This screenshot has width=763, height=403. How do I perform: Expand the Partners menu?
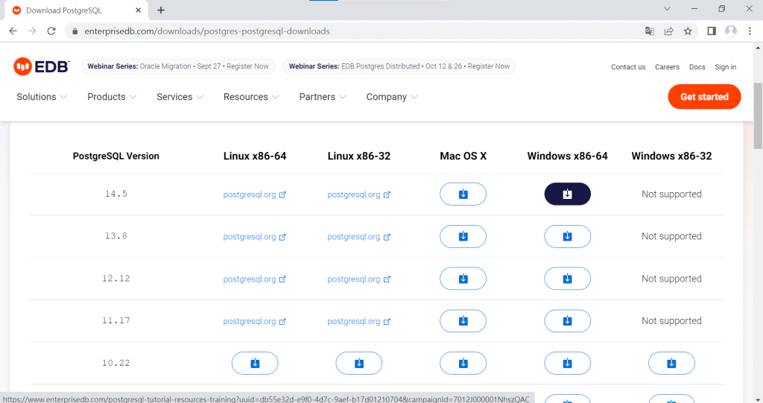(x=323, y=97)
